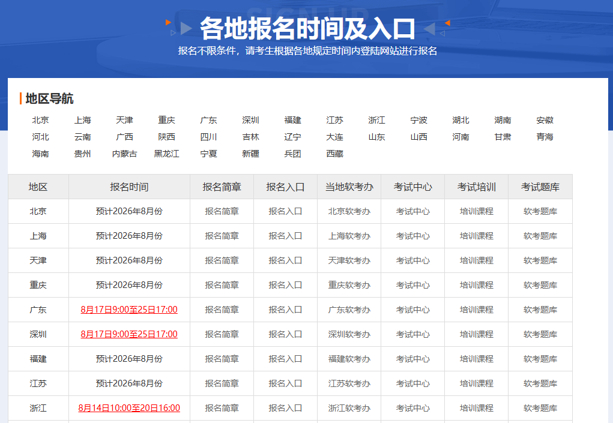Image resolution: width=613 pixels, height=423 pixels.
Task: Pick 贵州 from region navigation
Action: click(82, 154)
